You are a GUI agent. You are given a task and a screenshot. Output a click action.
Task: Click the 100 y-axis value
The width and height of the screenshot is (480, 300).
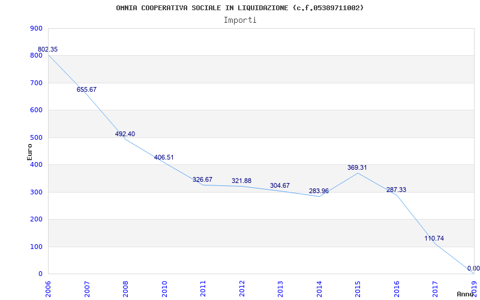[x=36, y=247]
